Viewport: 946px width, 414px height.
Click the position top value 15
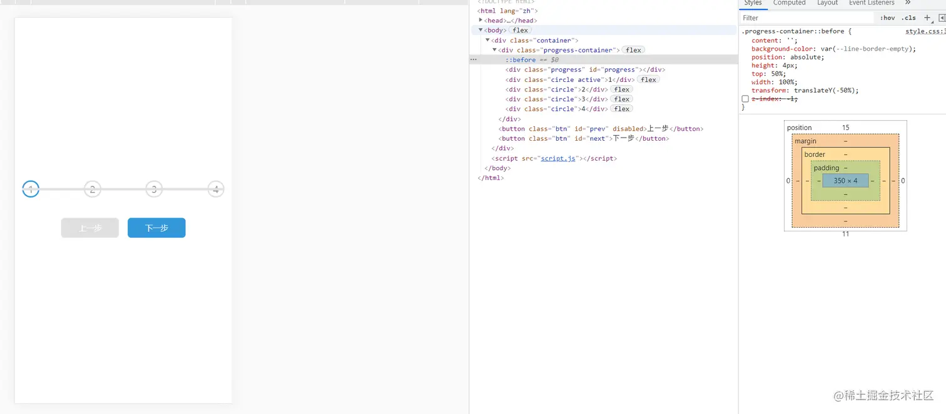[x=845, y=128]
